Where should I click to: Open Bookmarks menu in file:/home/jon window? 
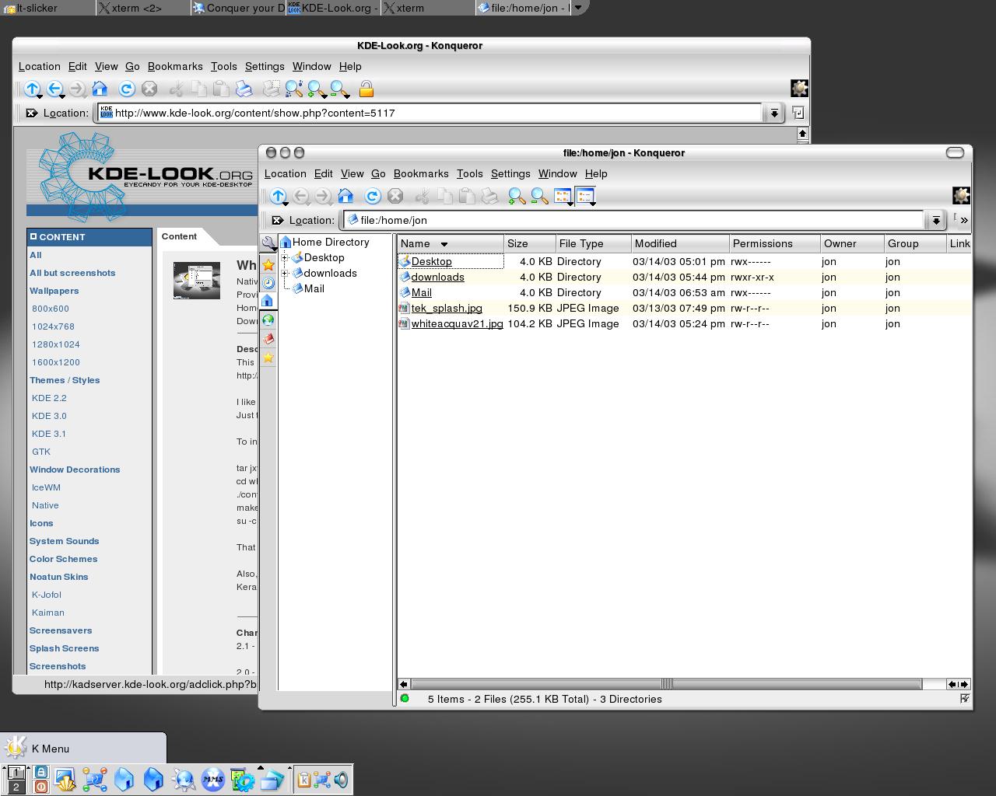[x=421, y=173]
